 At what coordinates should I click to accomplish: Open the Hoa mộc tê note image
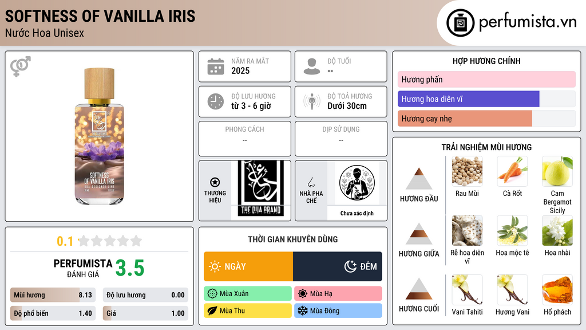[512, 230]
